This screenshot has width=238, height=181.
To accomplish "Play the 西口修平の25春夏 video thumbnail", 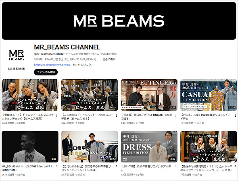I will (90, 147).
